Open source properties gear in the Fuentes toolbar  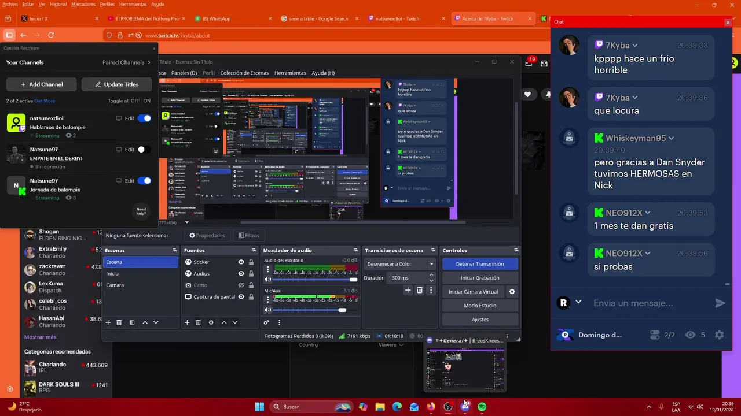click(x=211, y=322)
